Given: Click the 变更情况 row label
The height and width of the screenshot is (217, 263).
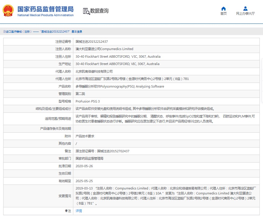Looking at the screenshot, I should click(x=65, y=196).
